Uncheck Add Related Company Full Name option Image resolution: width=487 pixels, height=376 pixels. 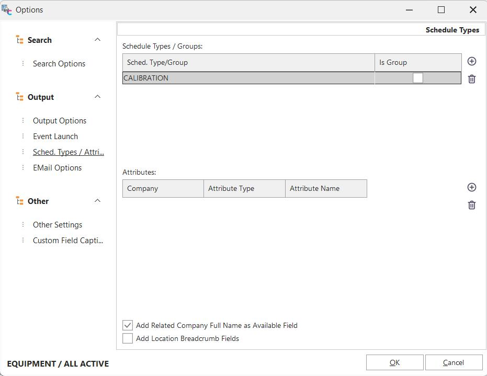point(128,325)
